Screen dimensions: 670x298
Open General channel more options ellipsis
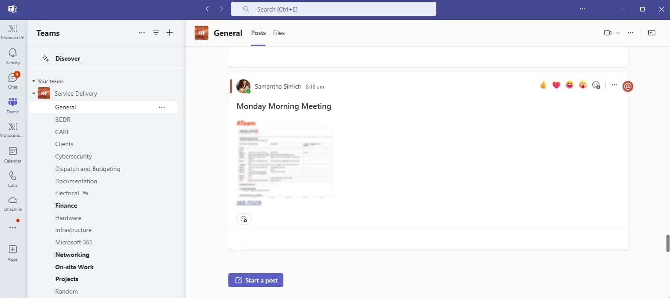(x=162, y=107)
